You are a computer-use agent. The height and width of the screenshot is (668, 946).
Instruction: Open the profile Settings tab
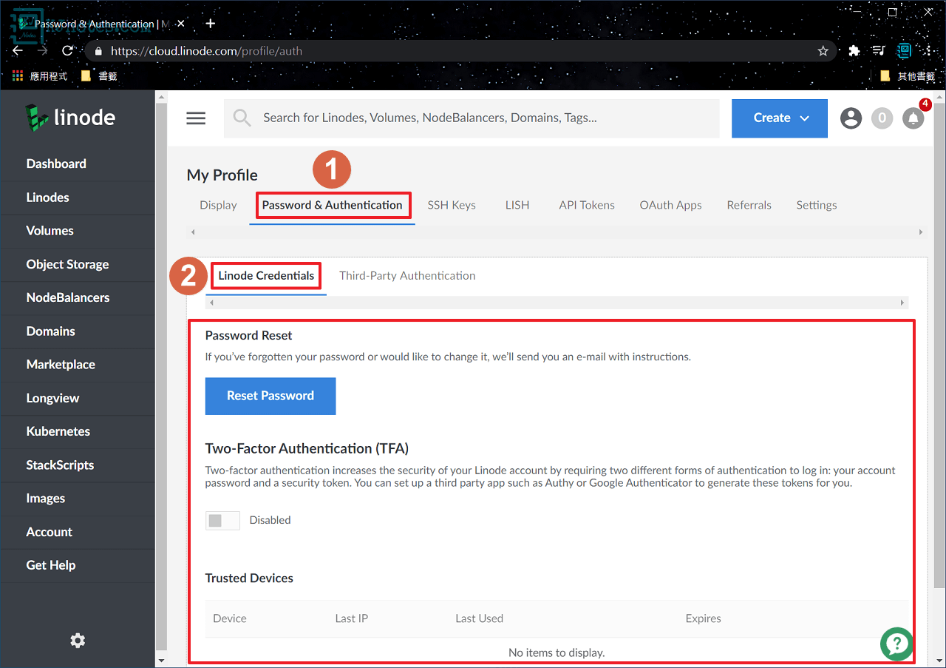[817, 205]
